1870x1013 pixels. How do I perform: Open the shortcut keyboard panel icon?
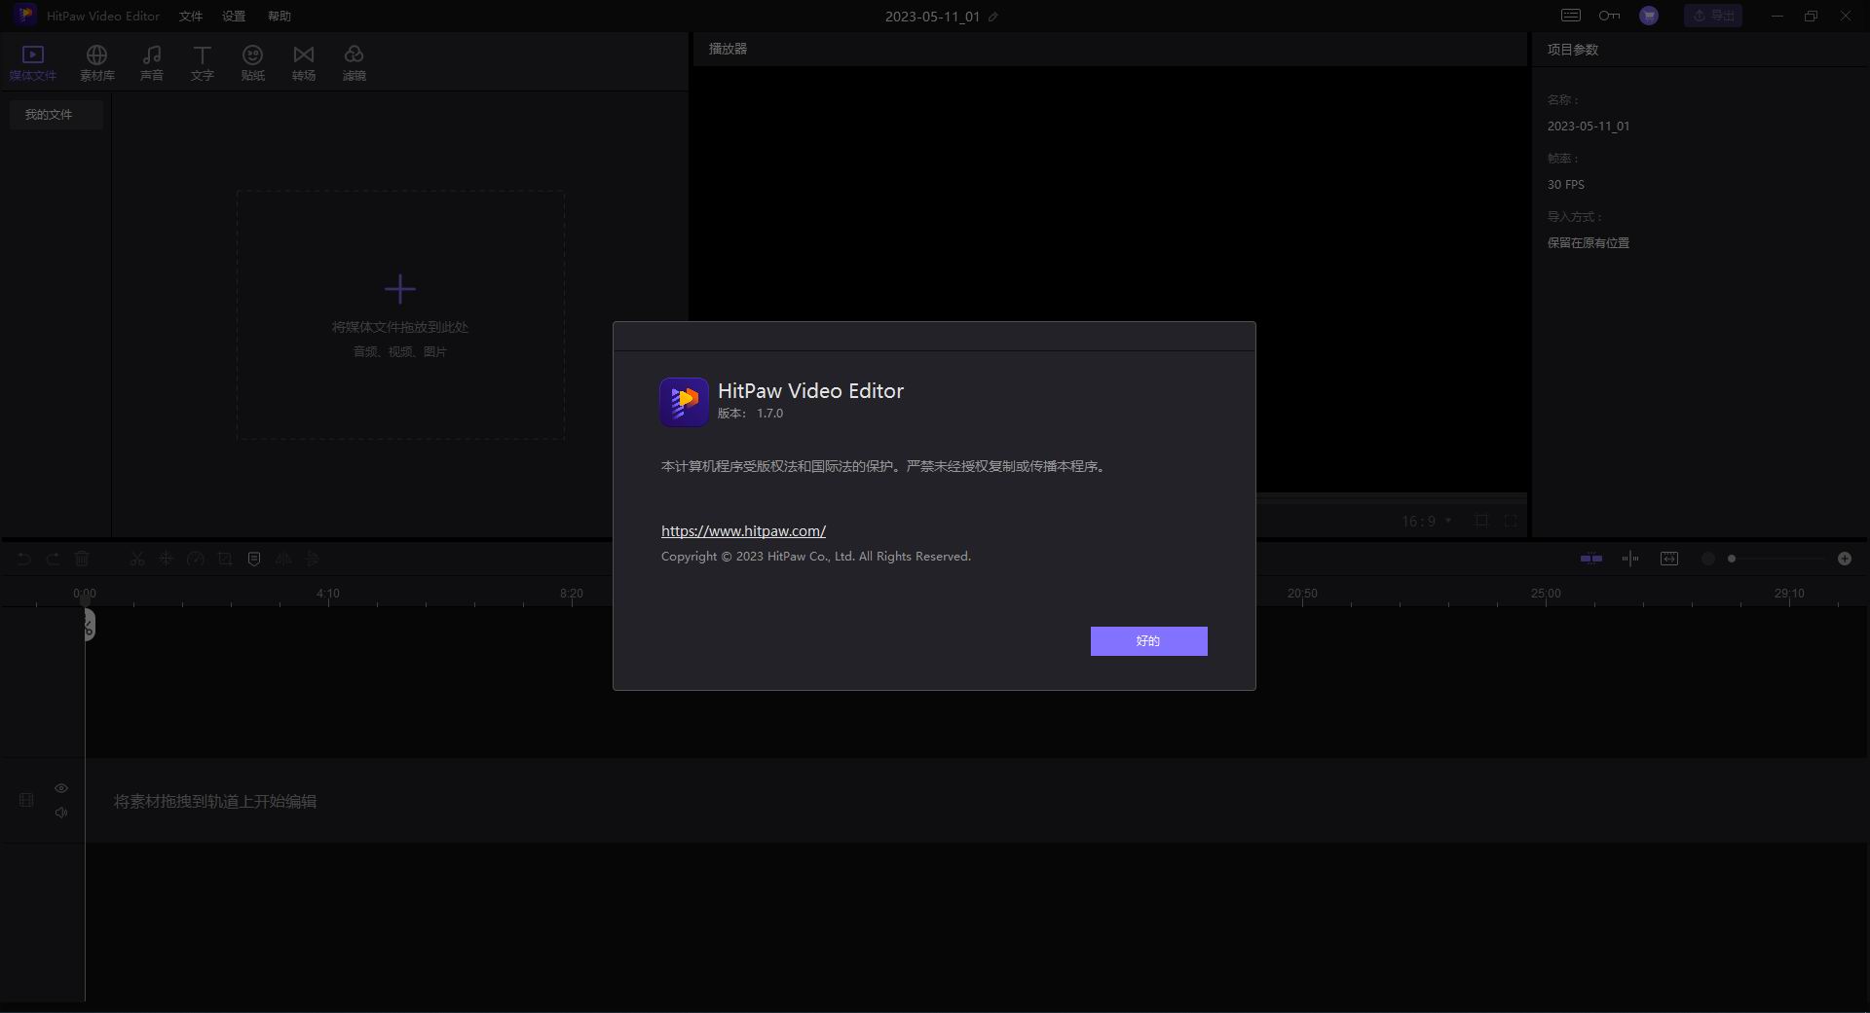coord(1571,16)
